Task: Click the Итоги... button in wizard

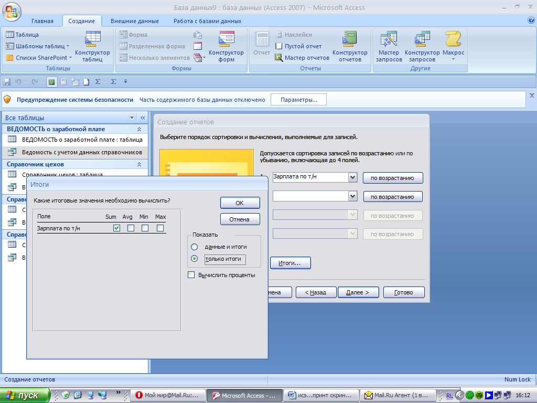Action: pos(290,263)
